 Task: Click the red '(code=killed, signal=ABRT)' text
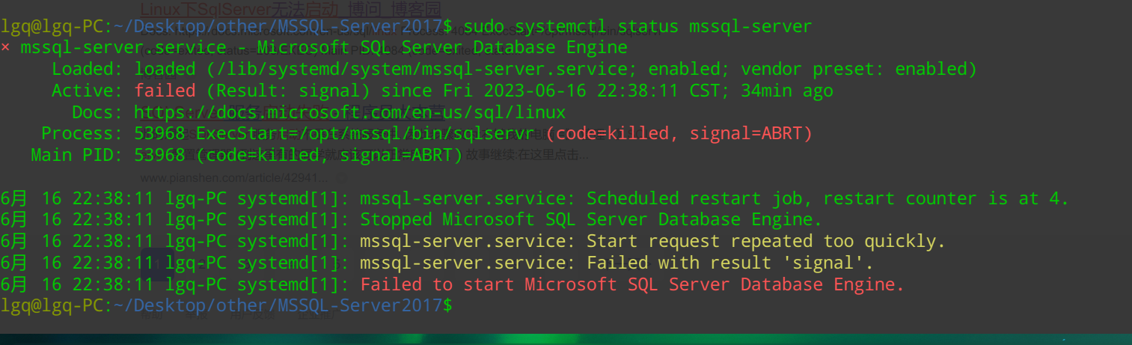click(x=679, y=134)
